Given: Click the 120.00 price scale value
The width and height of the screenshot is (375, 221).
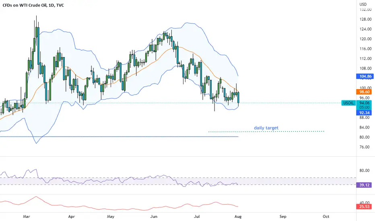Looking at the screenshot, I should tap(366, 39).
